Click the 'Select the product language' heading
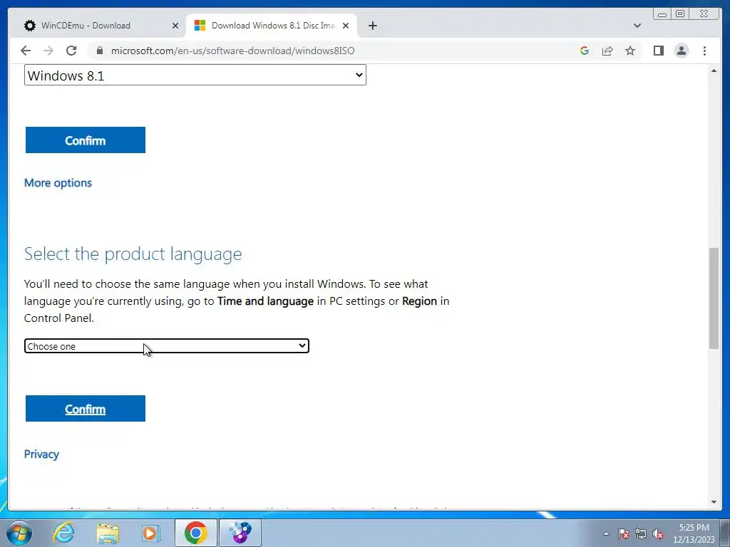 133,254
